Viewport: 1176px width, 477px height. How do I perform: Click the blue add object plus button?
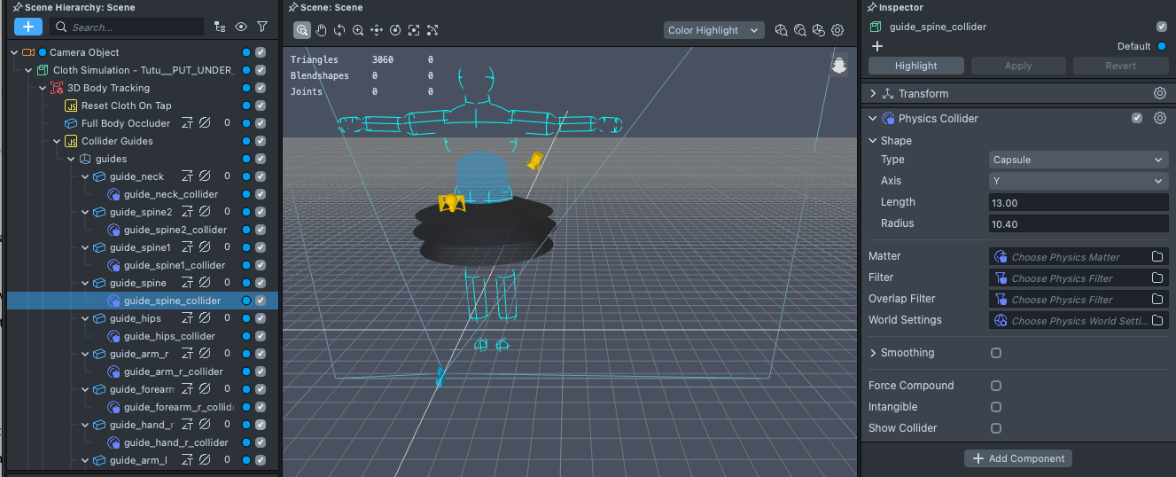(x=27, y=27)
